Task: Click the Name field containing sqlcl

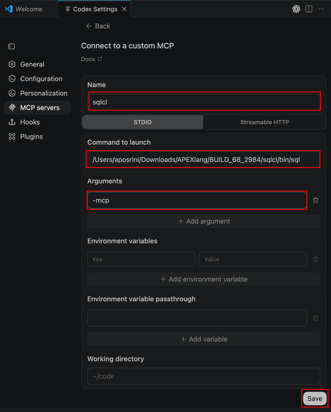Action: point(204,102)
